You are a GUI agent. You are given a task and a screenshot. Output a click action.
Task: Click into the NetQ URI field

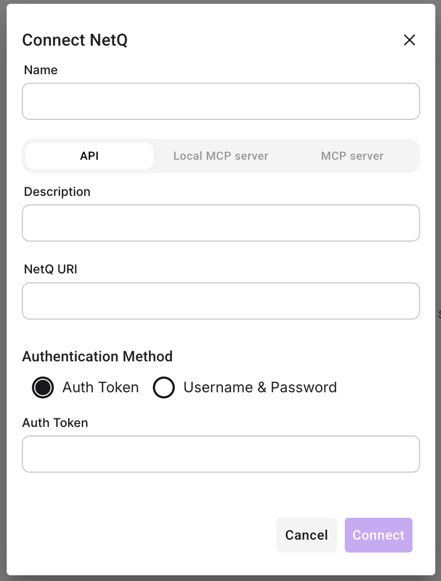click(x=220, y=301)
